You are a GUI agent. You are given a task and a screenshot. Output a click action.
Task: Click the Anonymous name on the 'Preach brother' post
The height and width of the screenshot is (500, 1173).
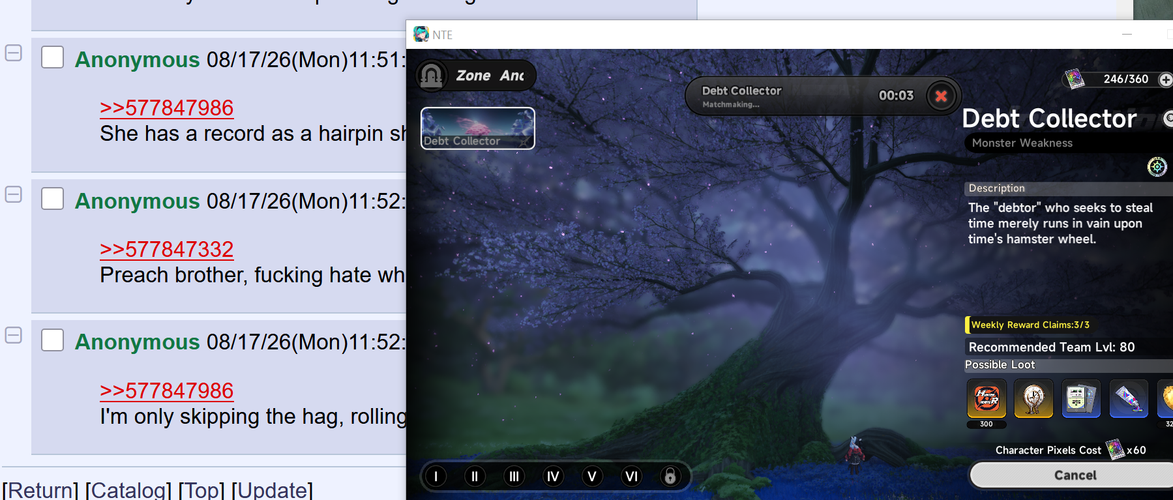click(138, 201)
